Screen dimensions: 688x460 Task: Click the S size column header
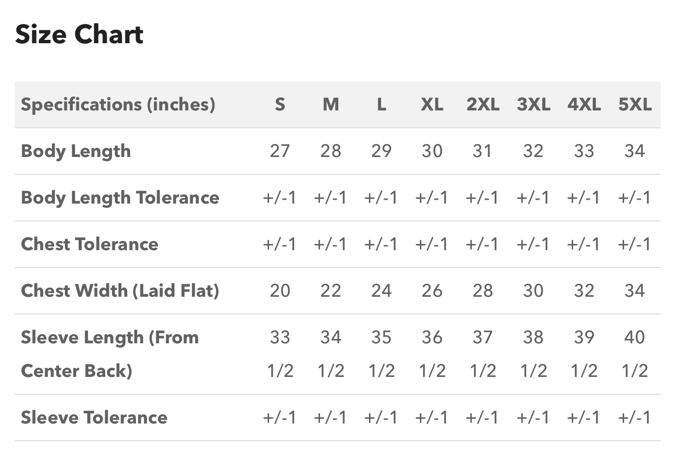coord(280,104)
